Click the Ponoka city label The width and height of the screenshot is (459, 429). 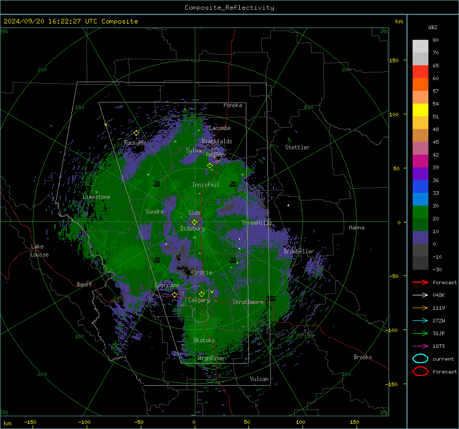click(x=233, y=105)
